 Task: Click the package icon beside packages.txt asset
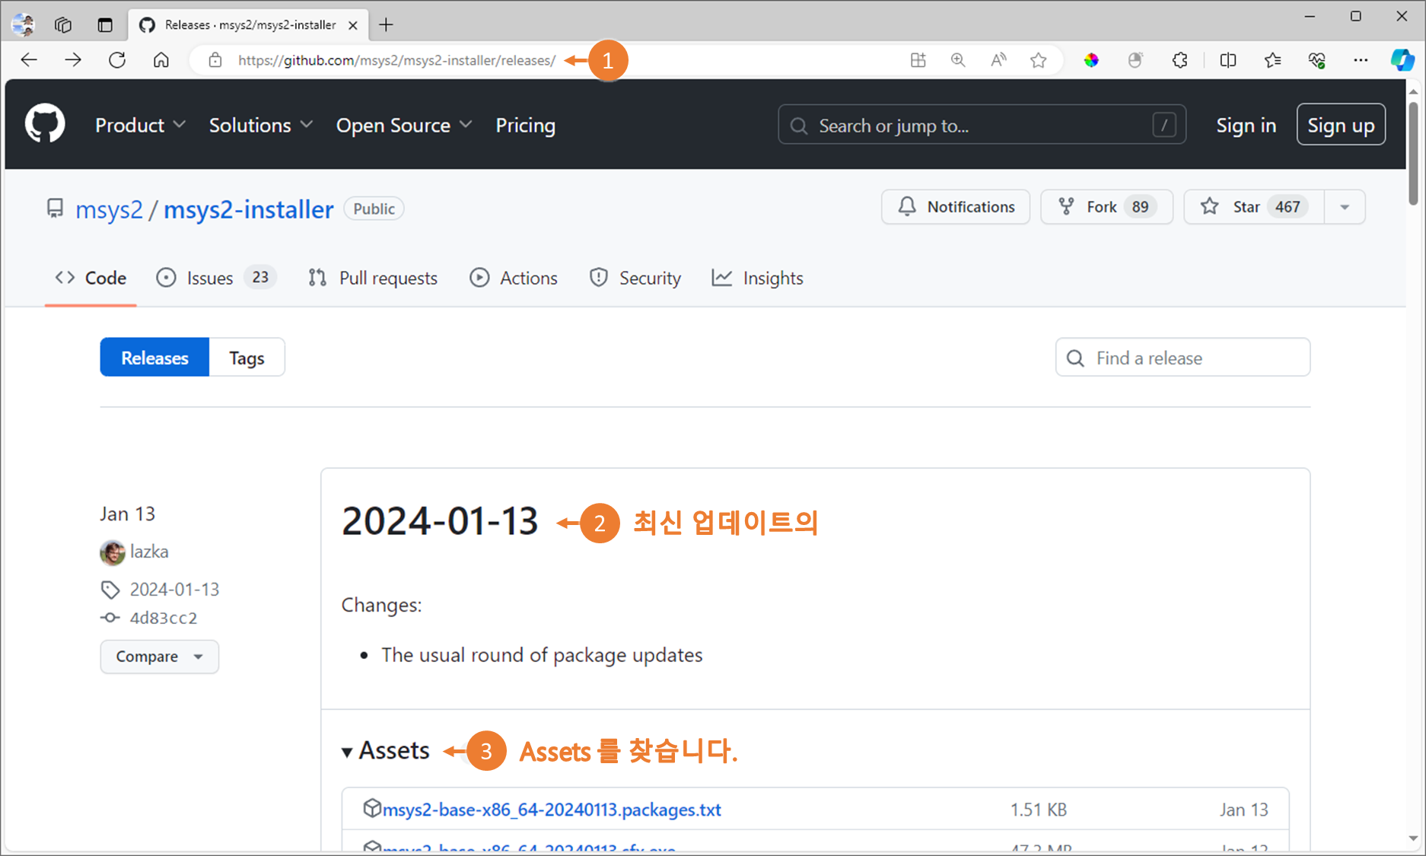coord(371,808)
